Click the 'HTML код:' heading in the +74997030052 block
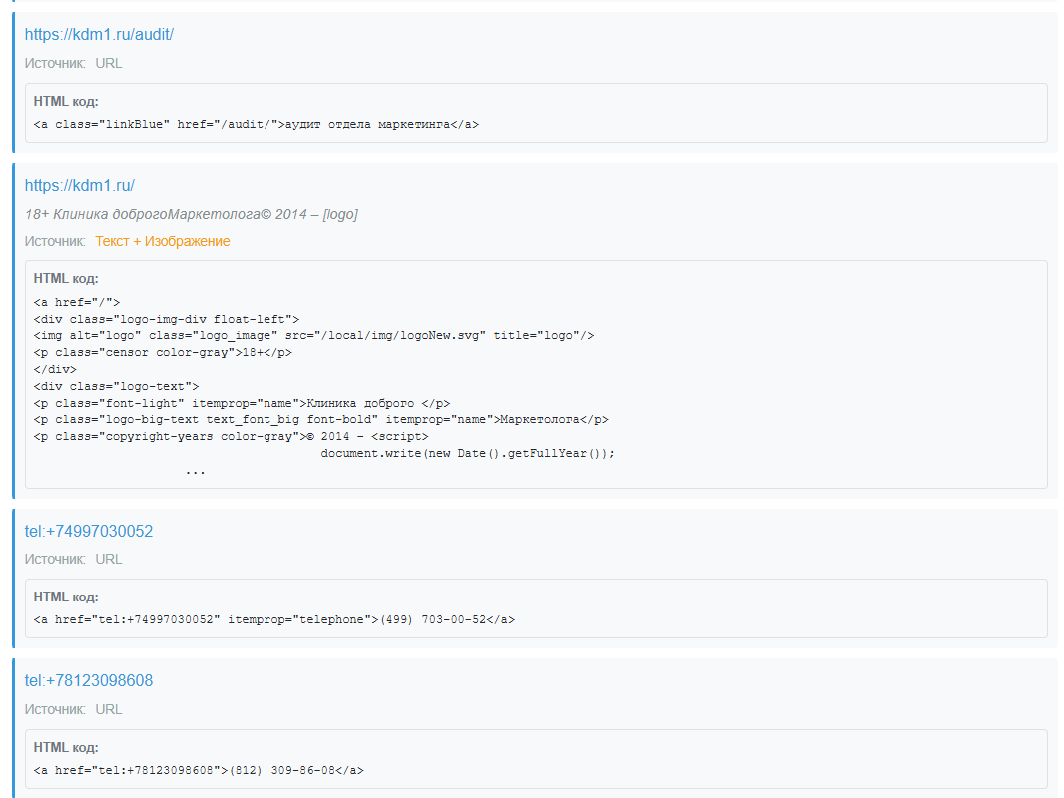The height and width of the screenshot is (798, 1064). 66,597
